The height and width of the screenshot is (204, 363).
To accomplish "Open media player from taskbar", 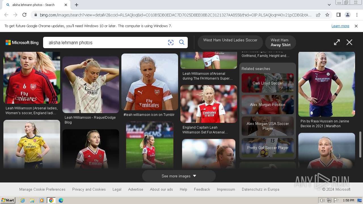I will 42,200.
